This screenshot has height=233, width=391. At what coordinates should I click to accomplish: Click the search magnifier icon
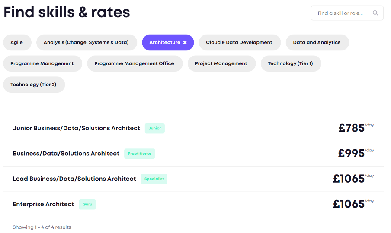(375, 13)
